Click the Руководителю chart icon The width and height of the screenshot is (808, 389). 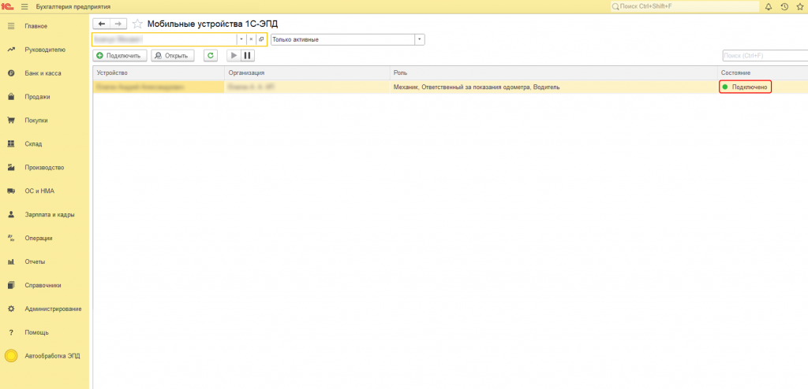click(11, 50)
